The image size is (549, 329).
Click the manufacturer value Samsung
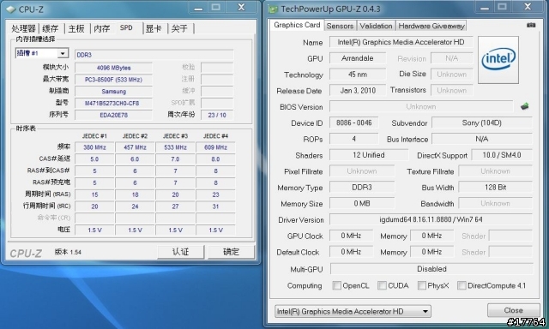click(113, 92)
